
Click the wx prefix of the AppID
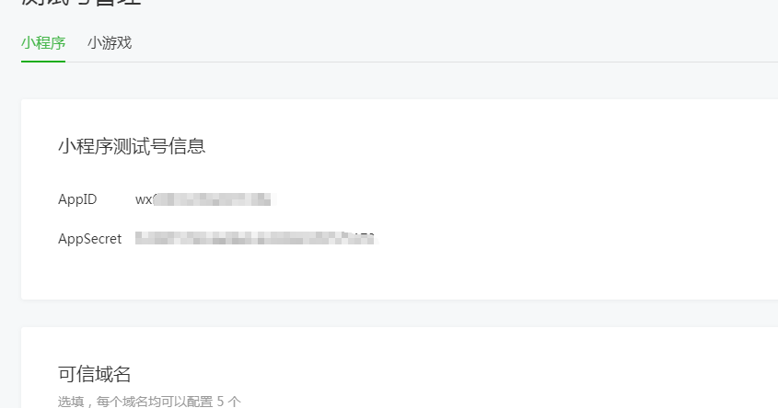pos(144,199)
